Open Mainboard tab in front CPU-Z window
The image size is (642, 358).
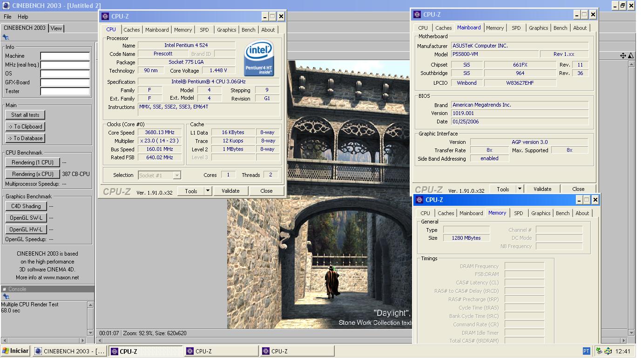[x=157, y=30]
